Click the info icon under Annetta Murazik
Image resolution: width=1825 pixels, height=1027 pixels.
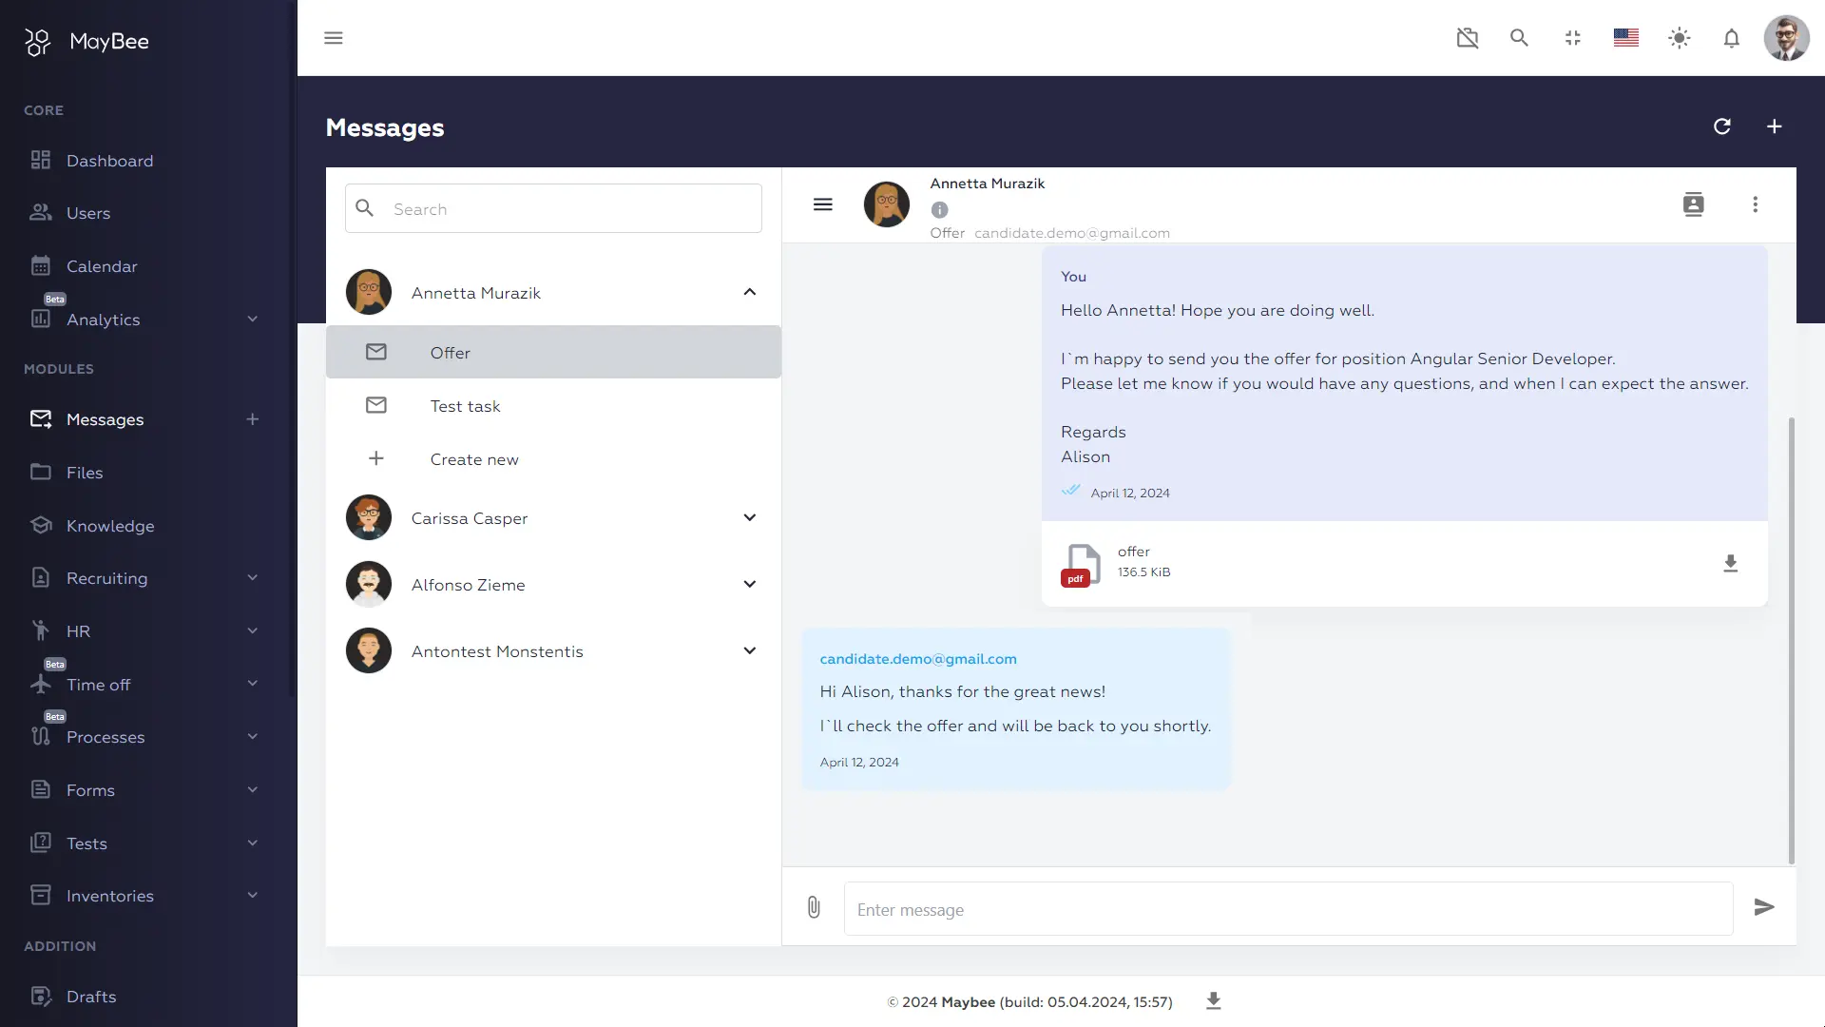[x=939, y=210]
